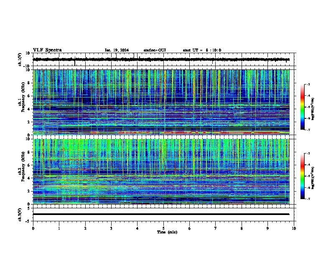Click time-axis tick label "3"
The height and width of the screenshot is (256, 331).
point(111,228)
